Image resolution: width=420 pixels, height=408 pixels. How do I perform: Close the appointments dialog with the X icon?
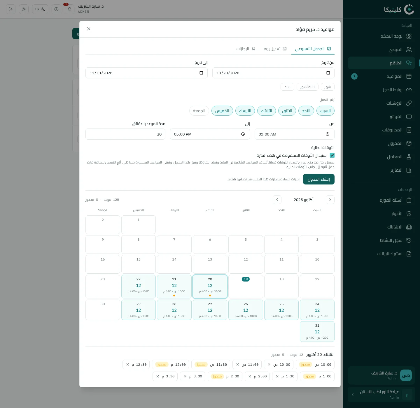(89, 29)
